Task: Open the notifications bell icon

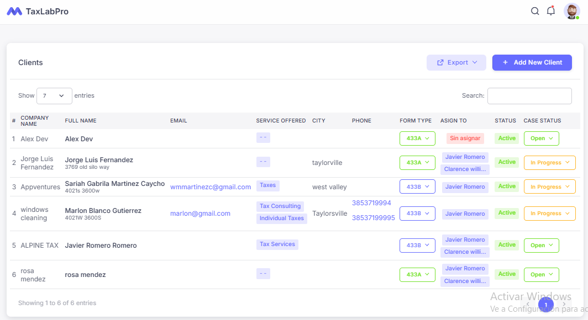Action: coord(550,10)
